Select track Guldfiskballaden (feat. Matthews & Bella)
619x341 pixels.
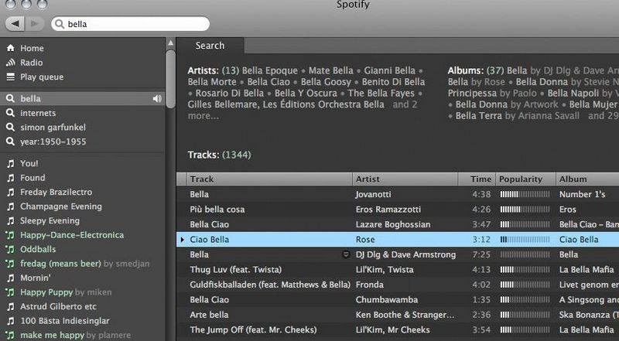270,285
